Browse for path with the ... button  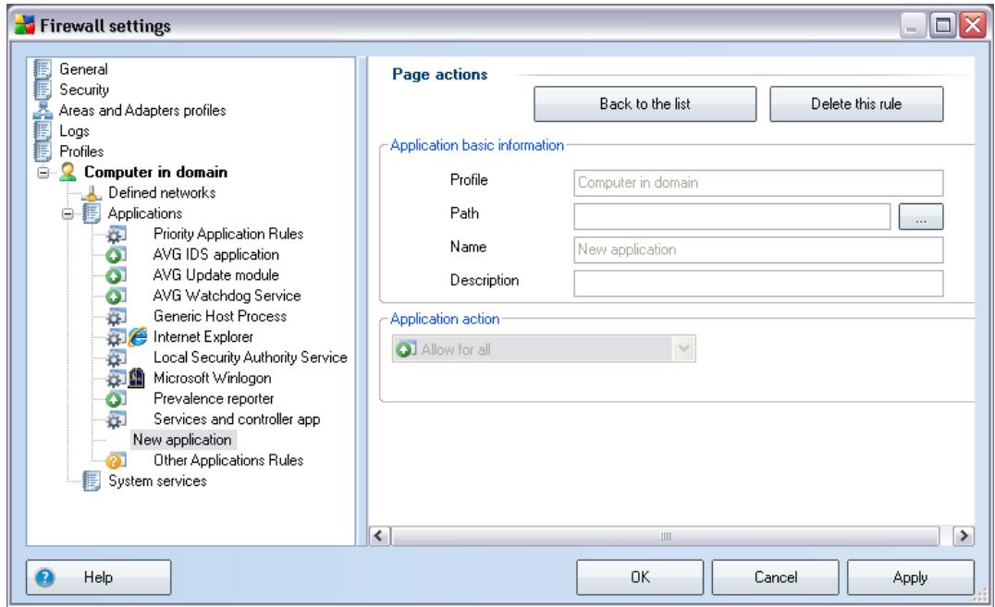[921, 217]
